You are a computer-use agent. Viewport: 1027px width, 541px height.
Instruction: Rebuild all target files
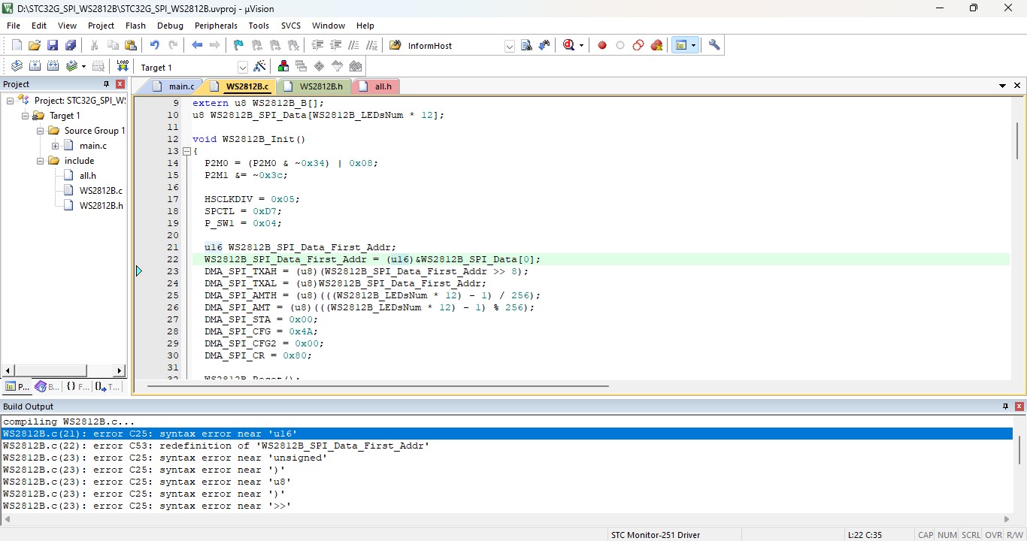[x=53, y=66]
